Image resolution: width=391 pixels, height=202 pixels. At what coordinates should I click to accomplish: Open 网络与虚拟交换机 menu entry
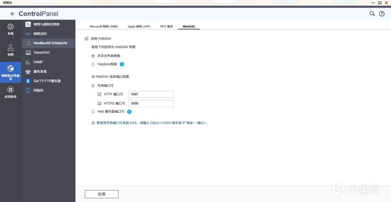(x=49, y=24)
